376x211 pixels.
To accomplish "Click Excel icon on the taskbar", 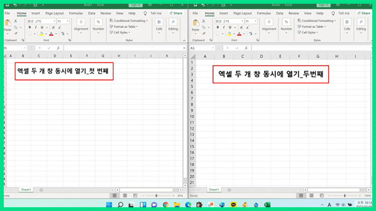I will click(267, 205).
